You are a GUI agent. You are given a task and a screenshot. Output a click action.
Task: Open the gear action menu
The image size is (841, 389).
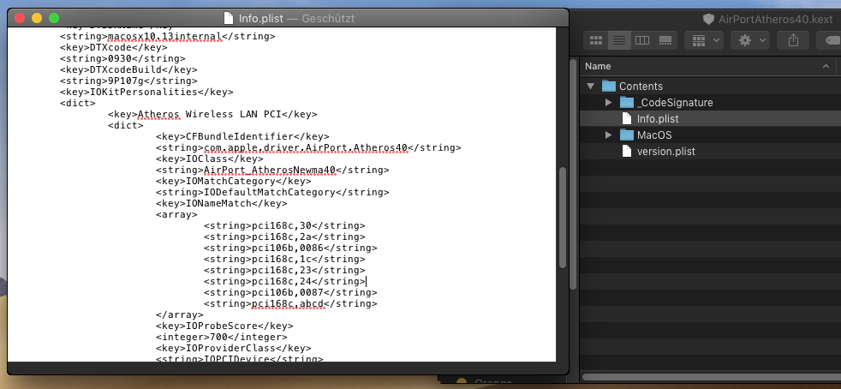[x=750, y=40]
